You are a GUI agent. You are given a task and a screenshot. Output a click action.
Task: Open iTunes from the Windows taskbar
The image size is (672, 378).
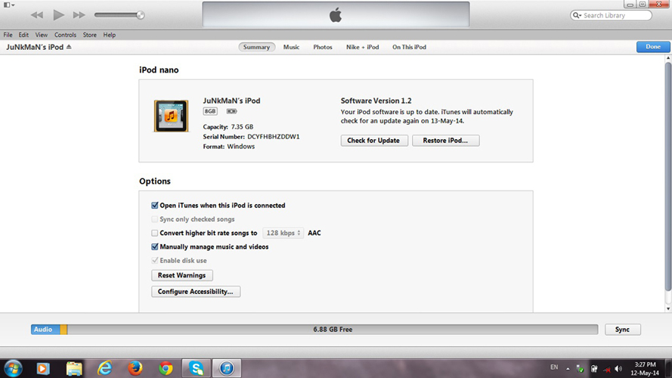pyautogui.click(x=227, y=367)
